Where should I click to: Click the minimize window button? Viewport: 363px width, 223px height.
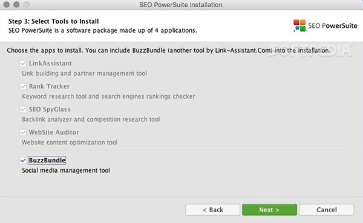coord(16,4)
